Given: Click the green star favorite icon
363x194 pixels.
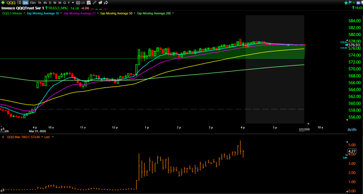Looking at the screenshot, I should click(345, 3).
